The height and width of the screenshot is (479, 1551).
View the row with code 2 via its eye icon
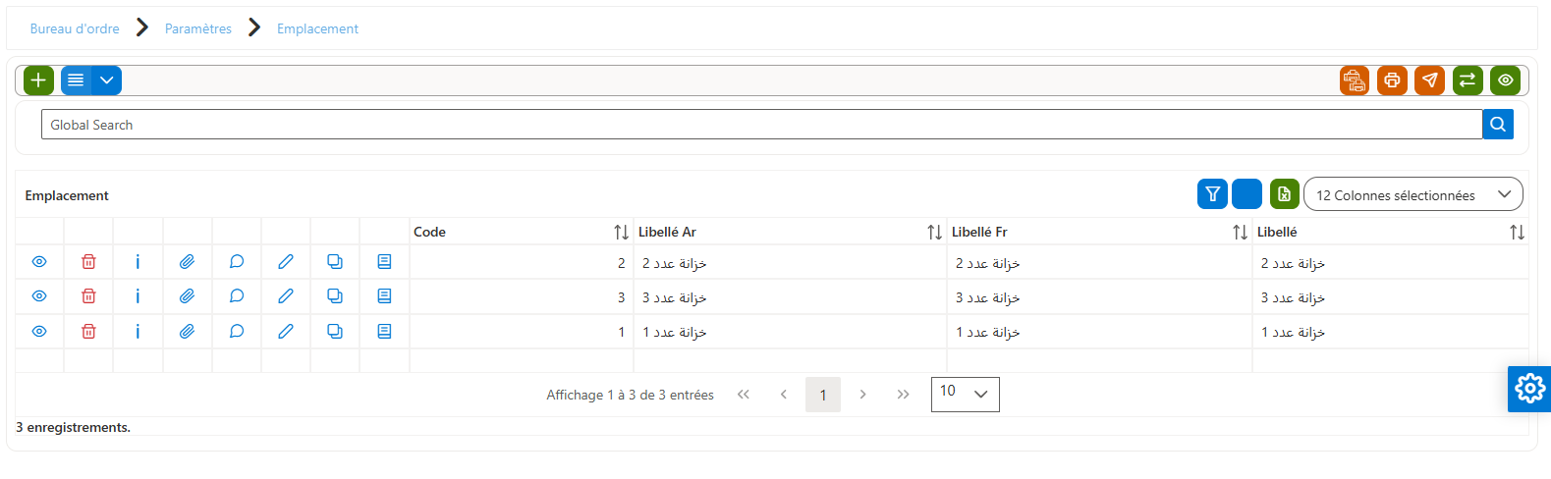[39, 262]
